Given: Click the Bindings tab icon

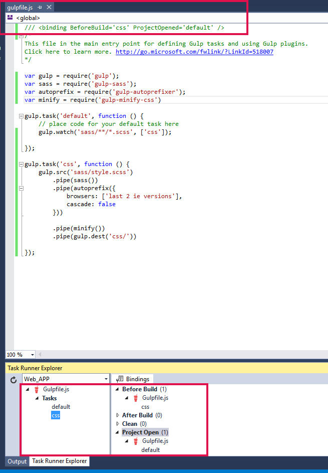Looking at the screenshot, I should [x=120, y=379].
